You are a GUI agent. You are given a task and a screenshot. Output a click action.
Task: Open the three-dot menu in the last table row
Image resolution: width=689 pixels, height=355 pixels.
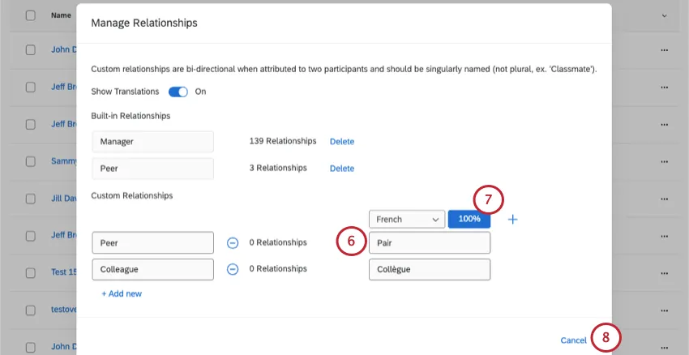665,347
